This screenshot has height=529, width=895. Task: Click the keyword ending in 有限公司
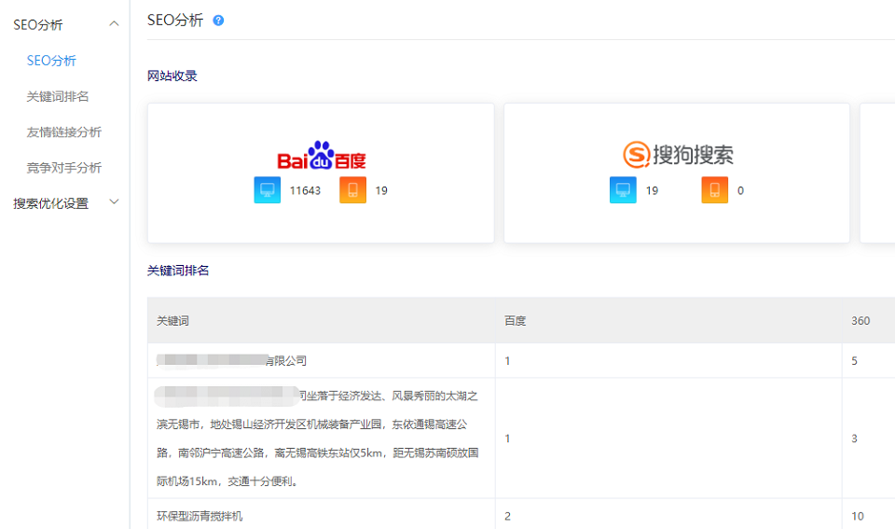pos(231,360)
